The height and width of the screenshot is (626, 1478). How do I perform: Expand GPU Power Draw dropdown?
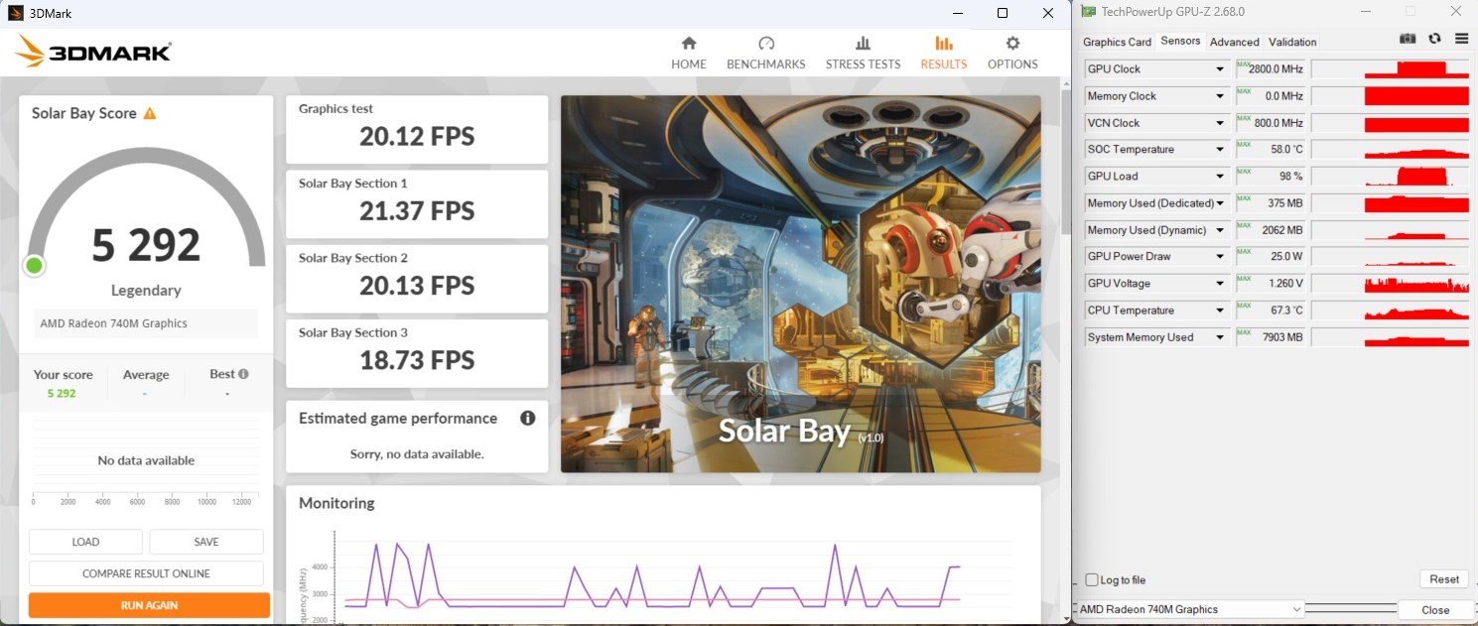(x=1220, y=257)
